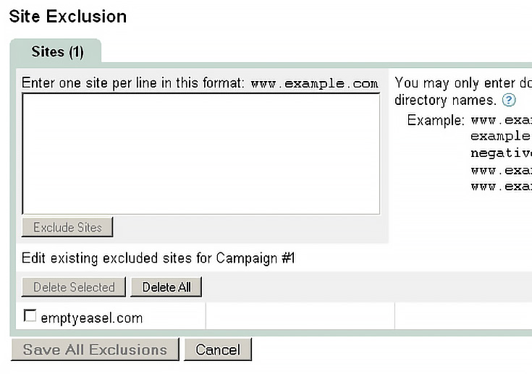Focus the site entry text area
The height and width of the screenshot is (374, 532).
[x=201, y=154]
